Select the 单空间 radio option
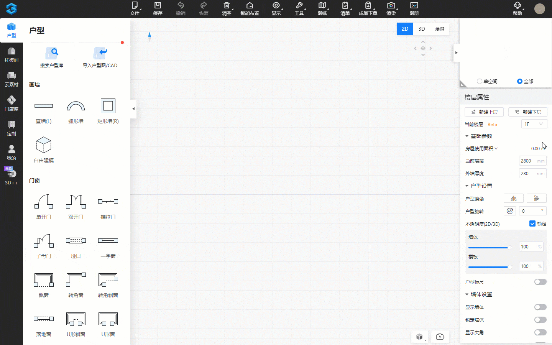552x345 pixels. (x=479, y=81)
